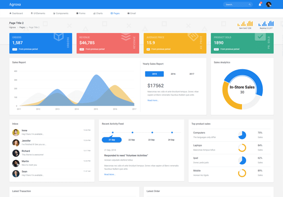
Task: Click the 1890 product sold value
Action: click(x=218, y=43)
